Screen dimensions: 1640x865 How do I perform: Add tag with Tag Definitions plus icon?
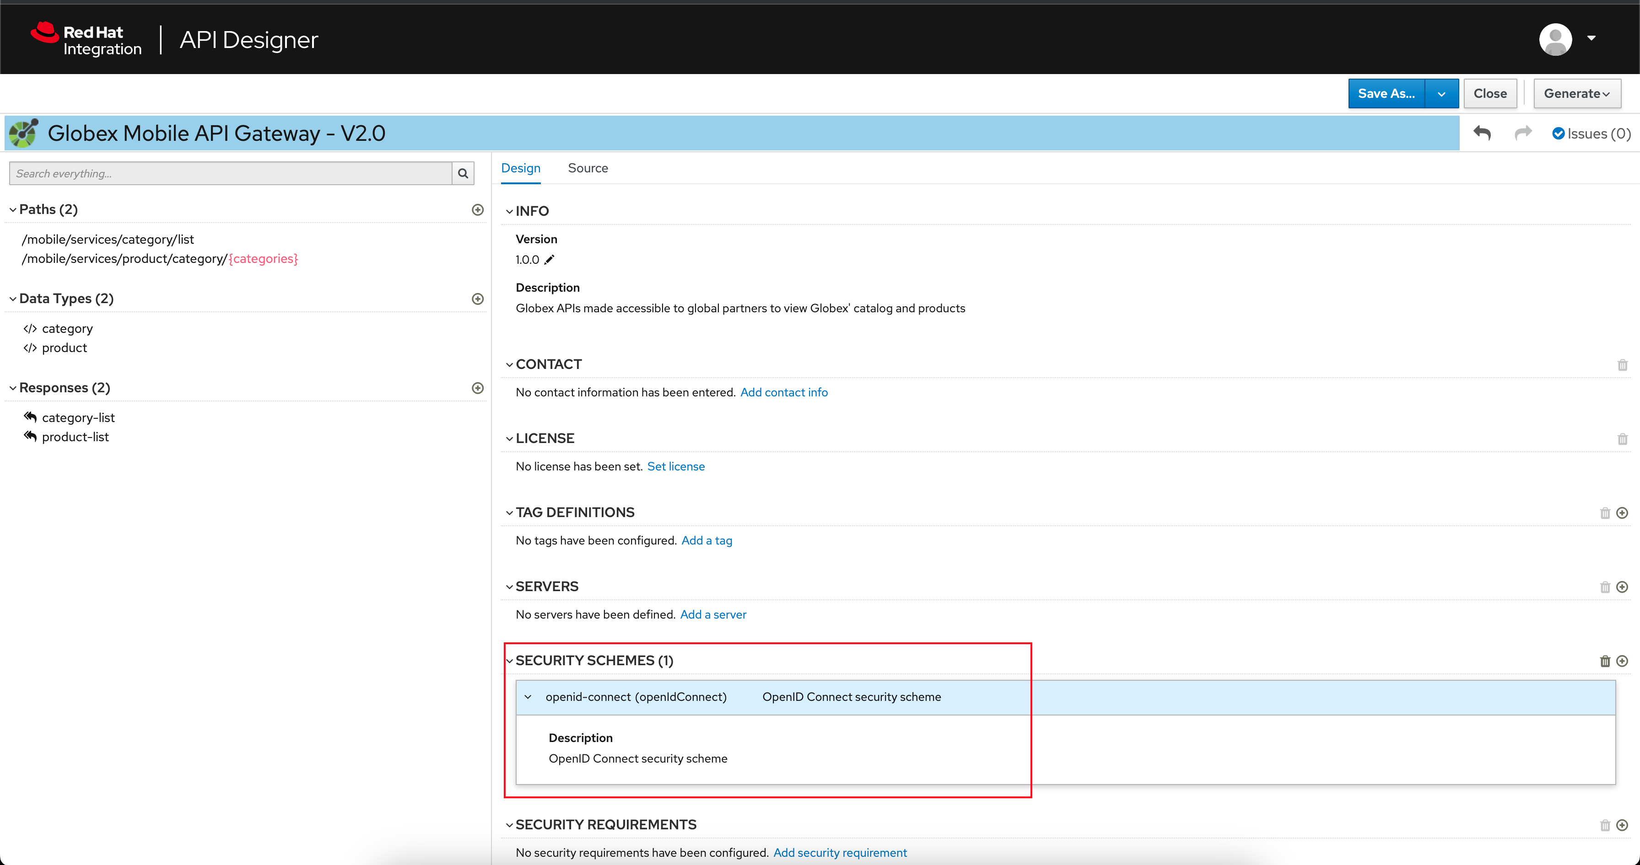point(1622,513)
